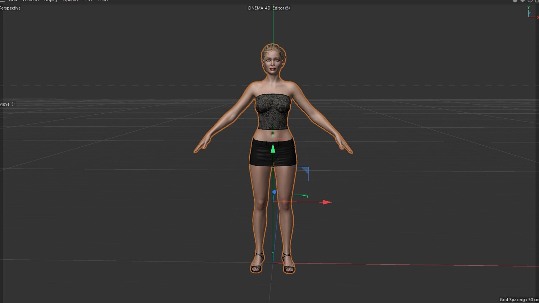Click the Perspective viewport label

point(10,8)
